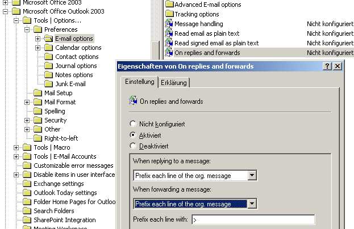
Task: Click the Prefix each line with text field
Action: [x=253, y=219]
